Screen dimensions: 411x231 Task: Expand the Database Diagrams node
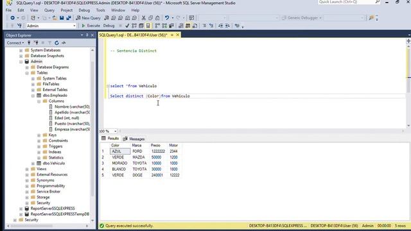point(27,67)
